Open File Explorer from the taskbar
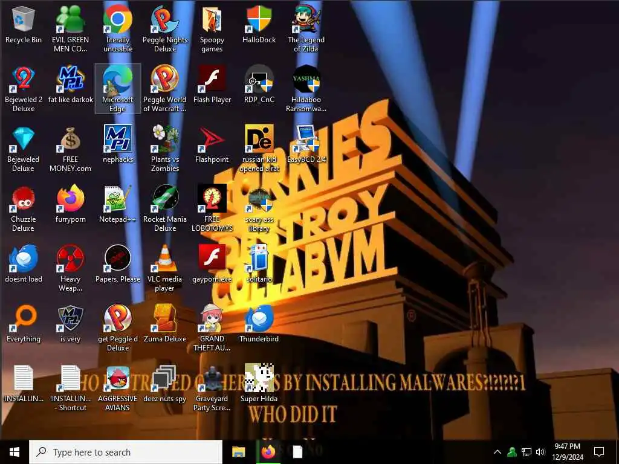Screen dimensions: 619x464 (x=238, y=452)
